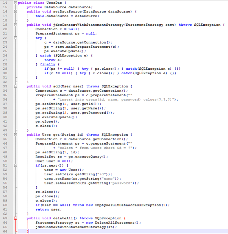
Task: Click 'user.setPassword(rs.getString("password"));' line
Action: click(x=92, y=183)
